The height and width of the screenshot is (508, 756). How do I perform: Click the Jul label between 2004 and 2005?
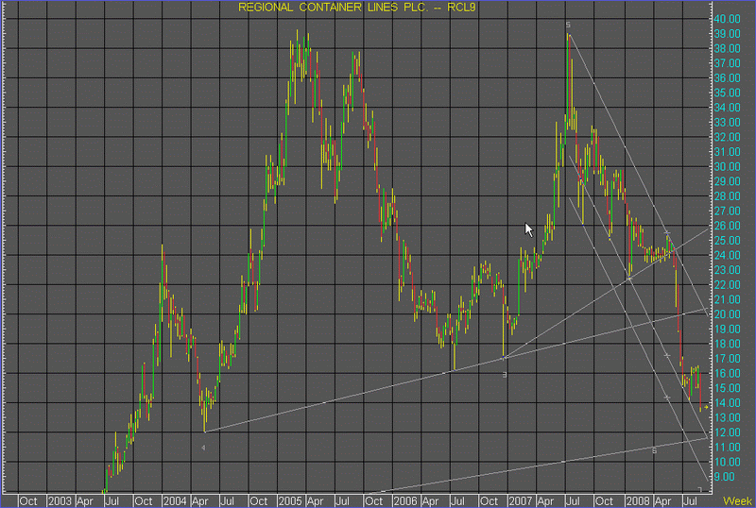pos(227,501)
